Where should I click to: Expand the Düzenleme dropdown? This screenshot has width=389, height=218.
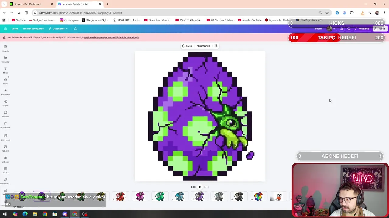click(x=58, y=29)
